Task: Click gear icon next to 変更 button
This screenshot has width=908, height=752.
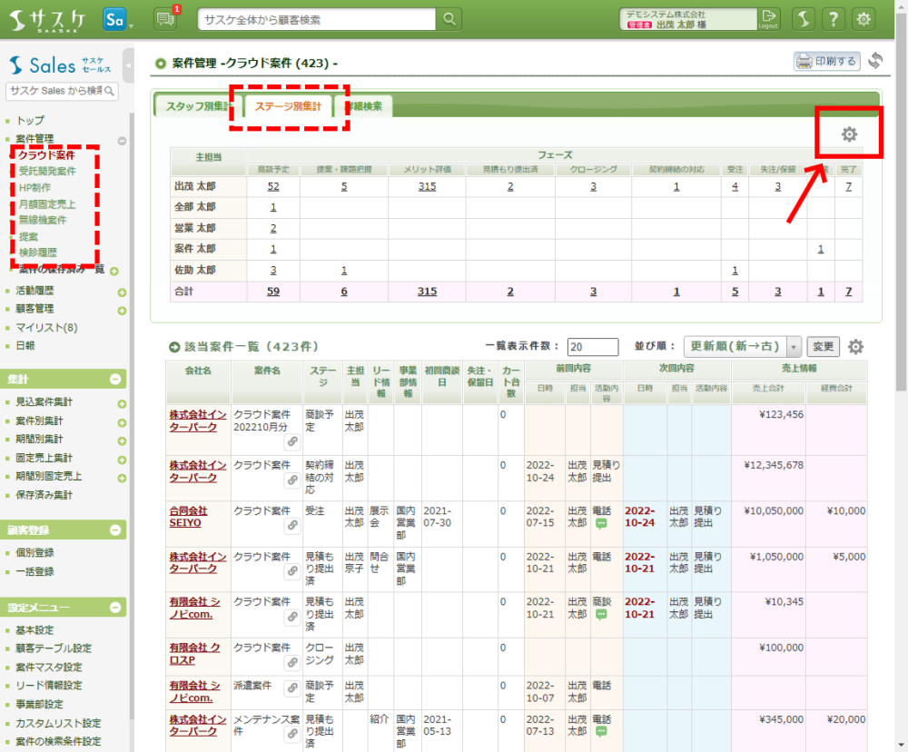Action: (855, 347)
